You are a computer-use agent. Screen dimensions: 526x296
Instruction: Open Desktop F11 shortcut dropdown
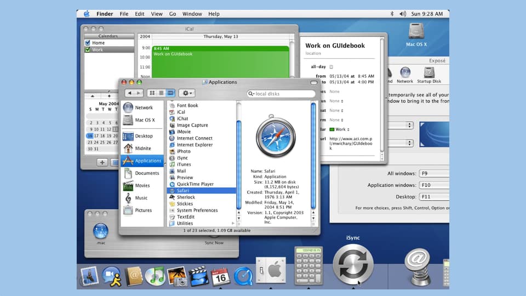pos(434,197)
